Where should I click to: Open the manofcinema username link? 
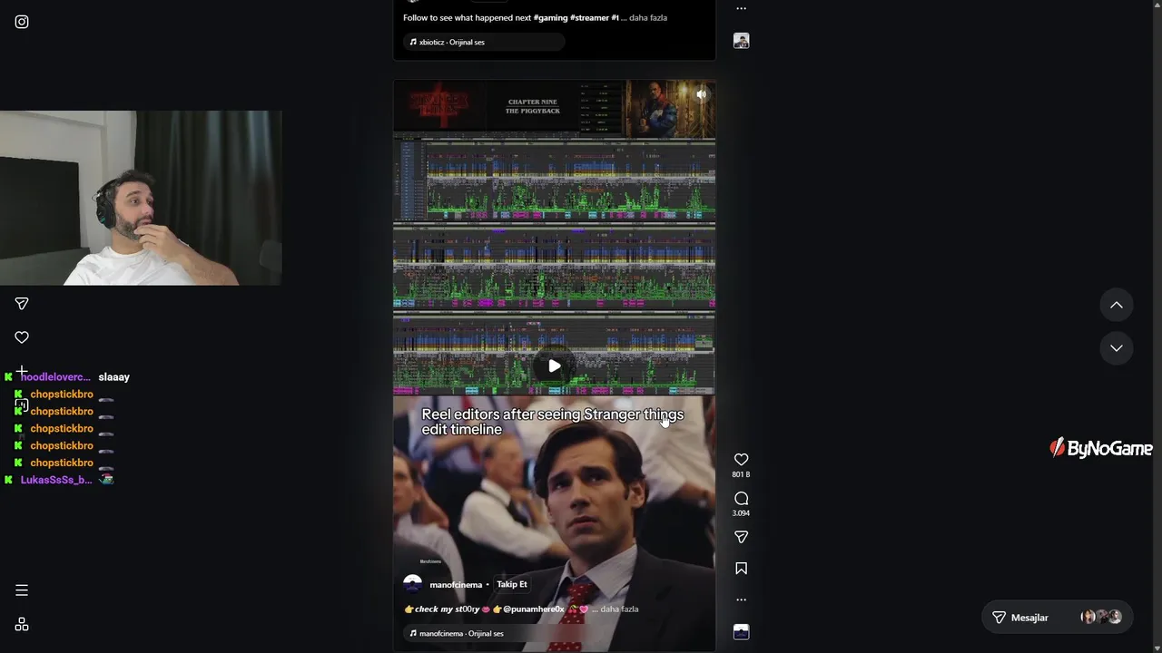click(x=456, y=585)
